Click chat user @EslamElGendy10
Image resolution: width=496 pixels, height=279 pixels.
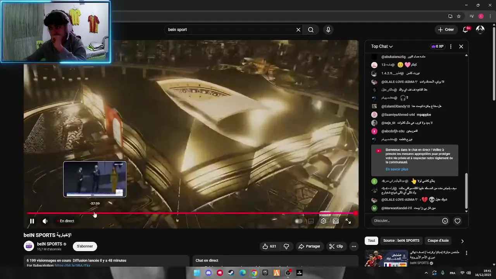pos(395,106)
